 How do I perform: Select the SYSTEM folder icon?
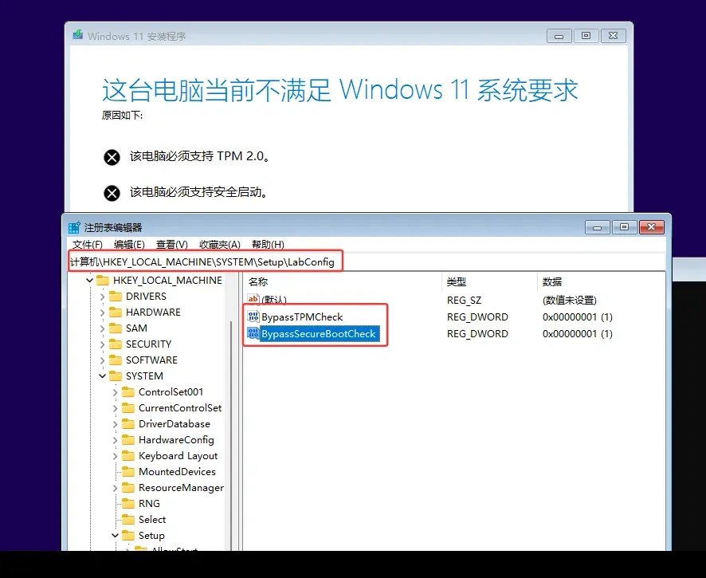pyautogui.click(x=116, y=376)
